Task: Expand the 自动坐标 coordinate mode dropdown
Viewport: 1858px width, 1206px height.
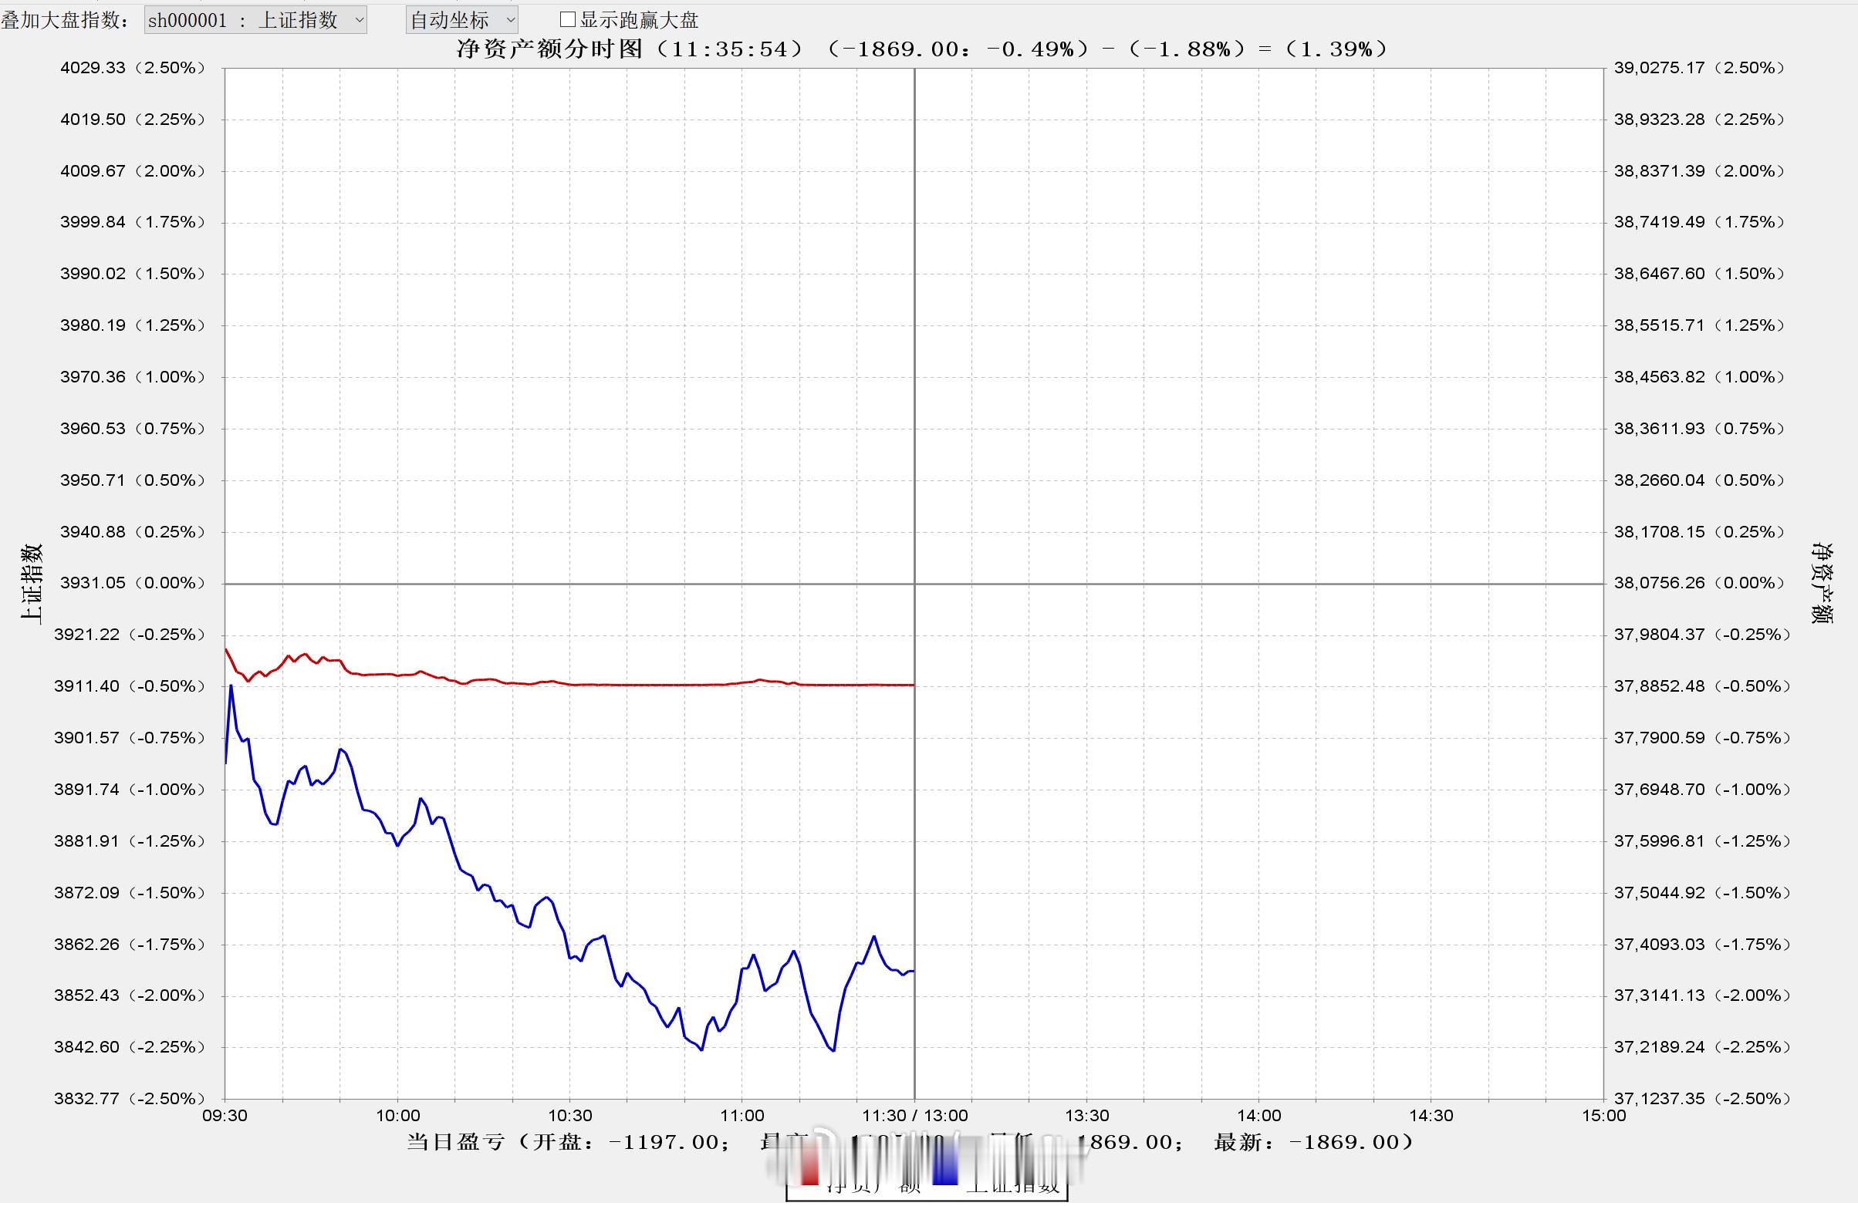Action: pyautogui.click(x=461, y=20)
